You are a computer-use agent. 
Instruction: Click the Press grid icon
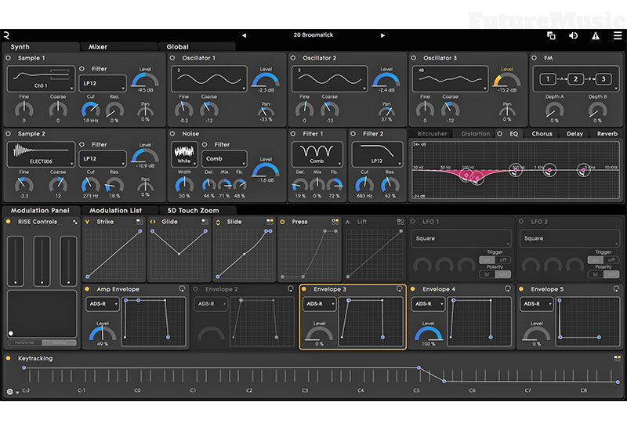pyautogui.click(x=335, y=222)
